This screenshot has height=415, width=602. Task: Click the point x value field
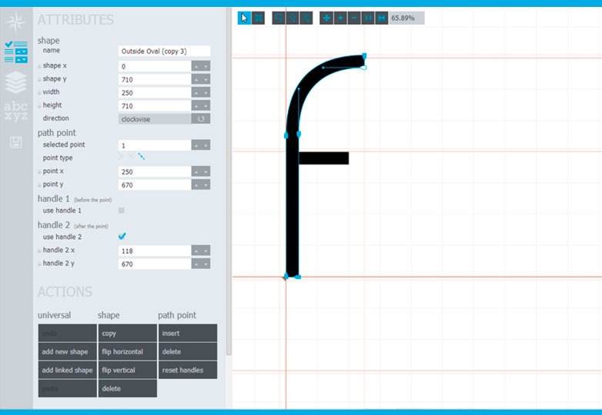(155, 171)
